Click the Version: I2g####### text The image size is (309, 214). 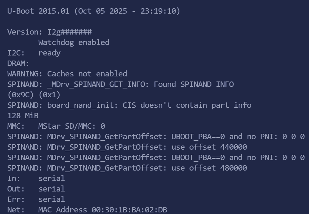[x=49, y=32]
